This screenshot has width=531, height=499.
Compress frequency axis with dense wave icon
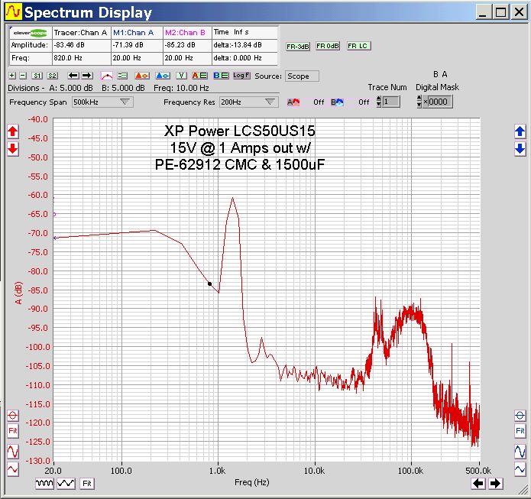tap(44, 484)
